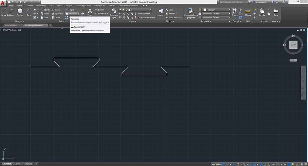Click the Inserisci block icon
This screenshot has height=166, width=308.
pyautogui.click(x=161, y=12)
